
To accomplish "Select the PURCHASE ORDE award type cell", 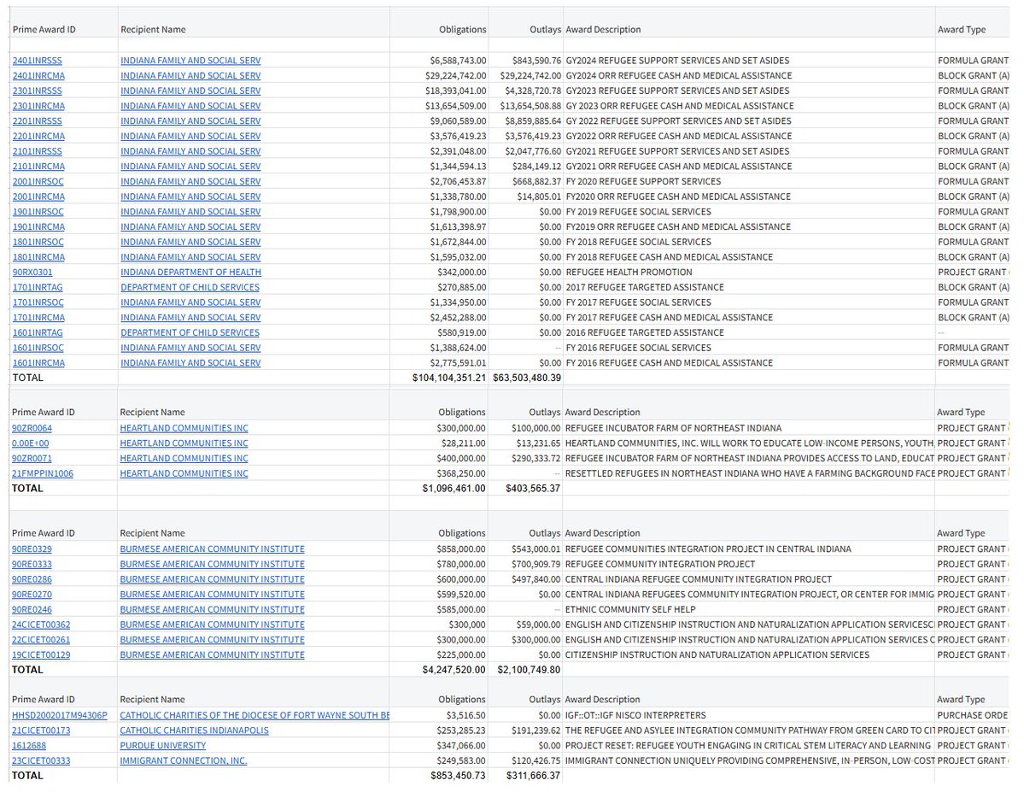I will click(x=972, y=715).
